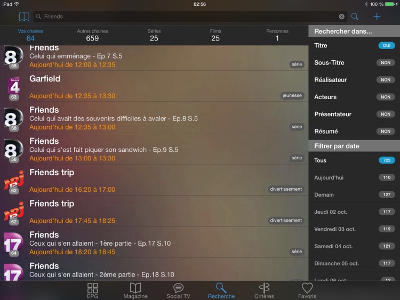The height and width of the screenshot is (300, 400).
Task: Open Friends piquer son sandwich episode
Action: click(x=154, y=149)
